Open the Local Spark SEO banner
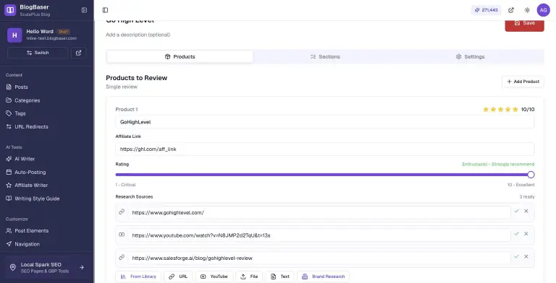The image size is (556, 283). click(x=47, y=268)
